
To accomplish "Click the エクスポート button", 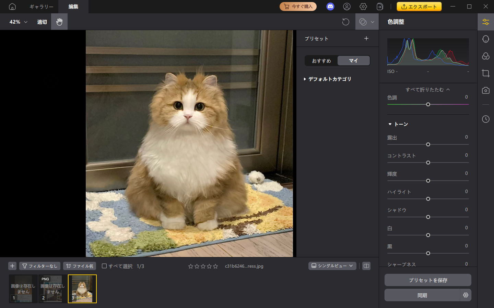I will [x=419, y=6].
